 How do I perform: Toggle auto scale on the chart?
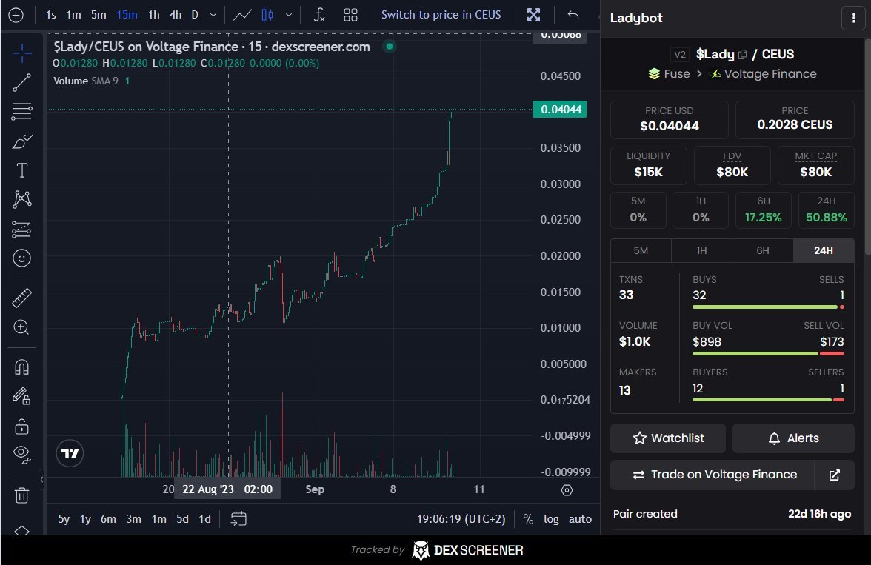coord(580,518)
